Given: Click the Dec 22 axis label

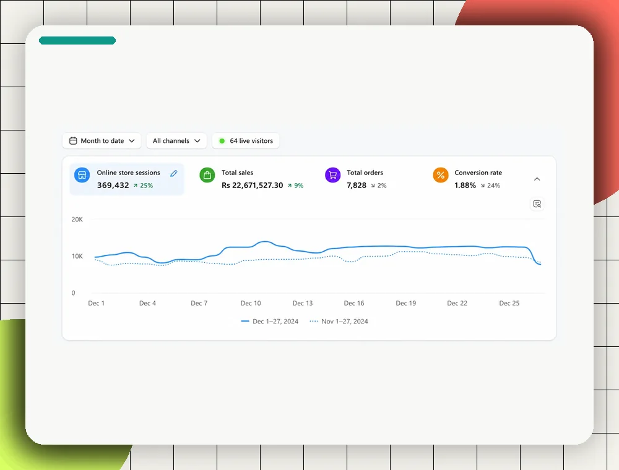Looking at the screenshot, I should pyautogui.click(x=457, y=303).
